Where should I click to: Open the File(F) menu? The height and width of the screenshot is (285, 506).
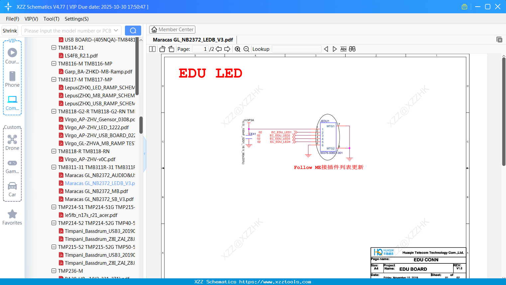pyautogui.click(x=13, y=19)
